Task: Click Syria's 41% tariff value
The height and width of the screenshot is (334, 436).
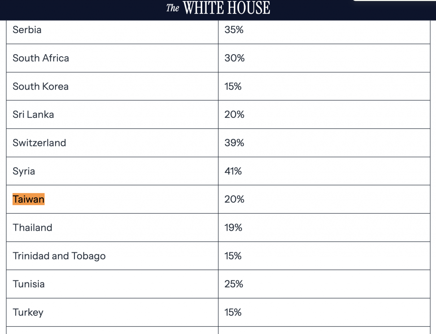Action: pyautogui.click(x=233, y=171)
